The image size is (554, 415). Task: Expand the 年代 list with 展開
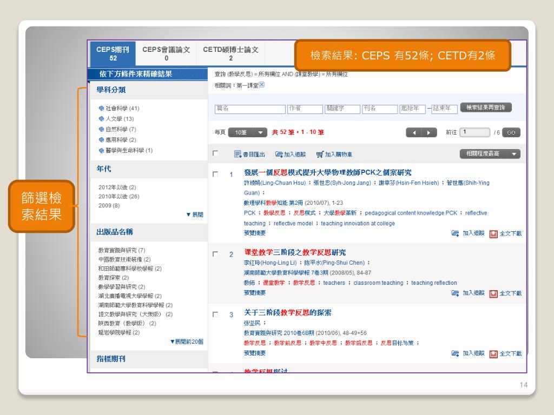[x=195, y=215]
